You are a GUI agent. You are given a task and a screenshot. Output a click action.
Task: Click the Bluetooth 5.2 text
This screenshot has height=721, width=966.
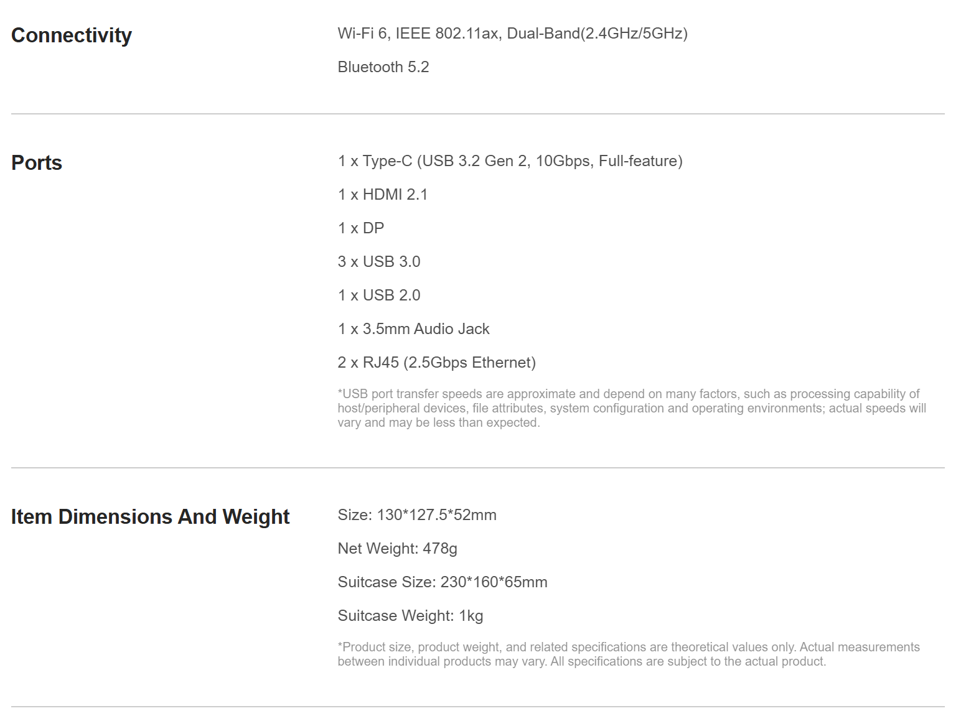[383, 67]
